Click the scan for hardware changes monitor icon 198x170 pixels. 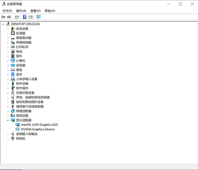pyautogui.click(x=38, y=17)
